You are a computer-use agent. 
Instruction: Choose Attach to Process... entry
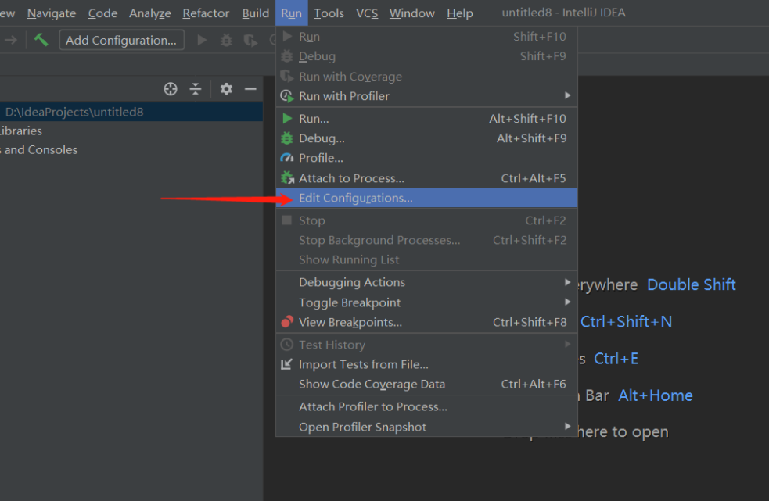click(x=426, y=178)
